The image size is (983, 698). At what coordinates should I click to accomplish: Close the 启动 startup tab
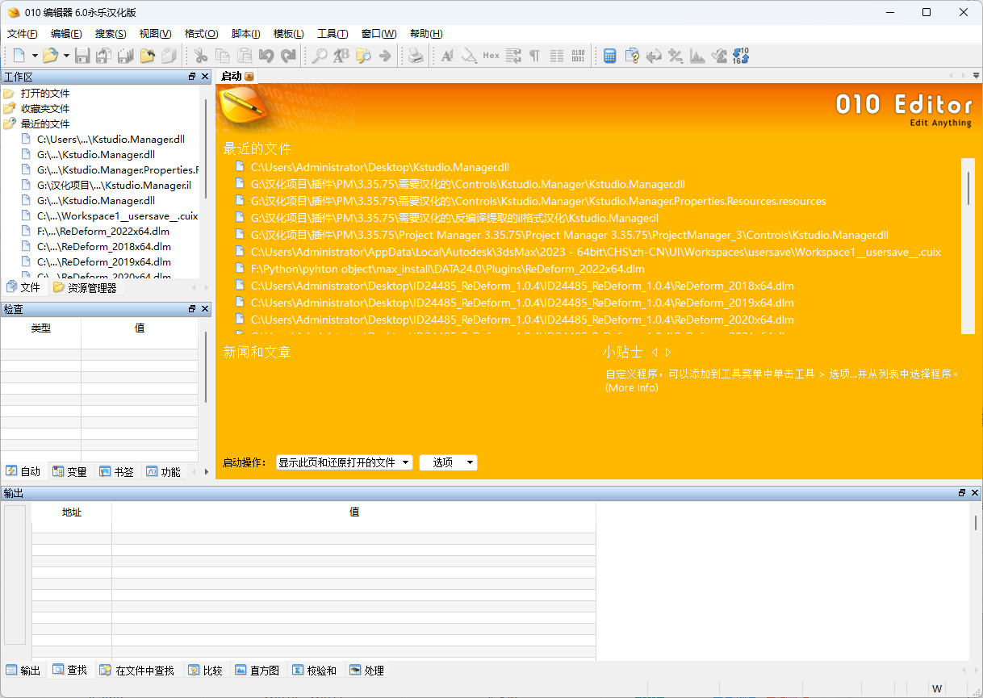[x=249, y=76]
